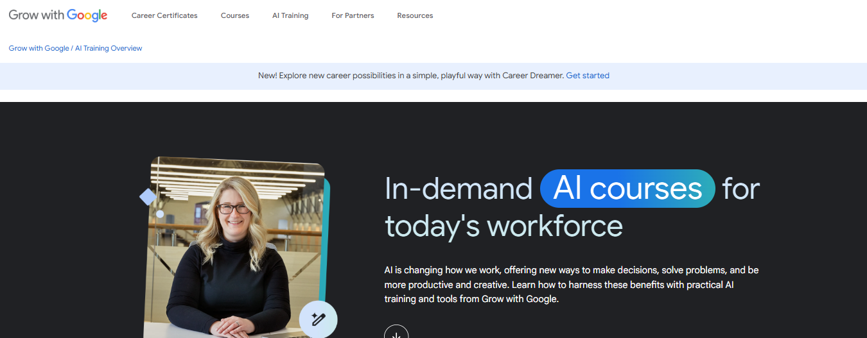This screenshot has height=338, width=867.
Task: Open the Resources menu
Action: 415,15
